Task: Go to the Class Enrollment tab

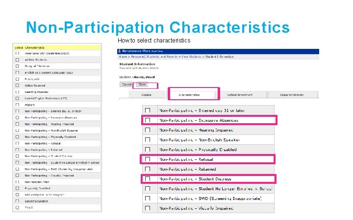Action: 291,95
